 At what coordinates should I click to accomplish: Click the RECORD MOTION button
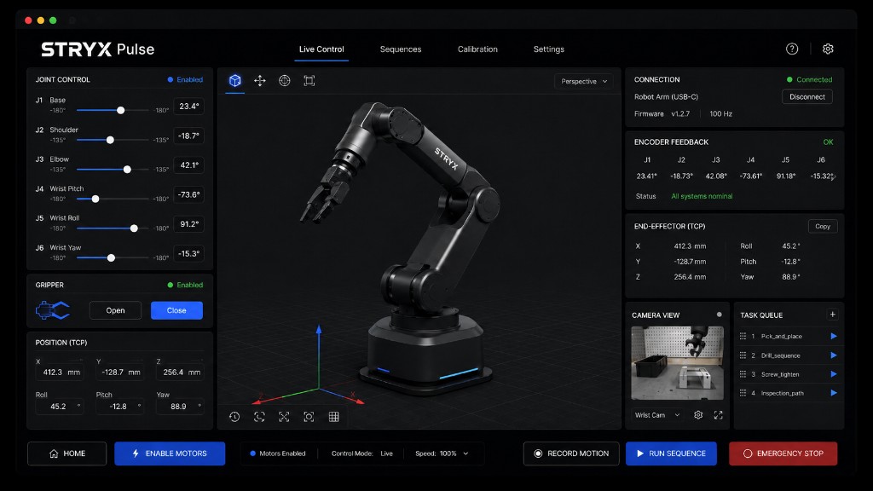pyautogui.click(x=571, y=453)
